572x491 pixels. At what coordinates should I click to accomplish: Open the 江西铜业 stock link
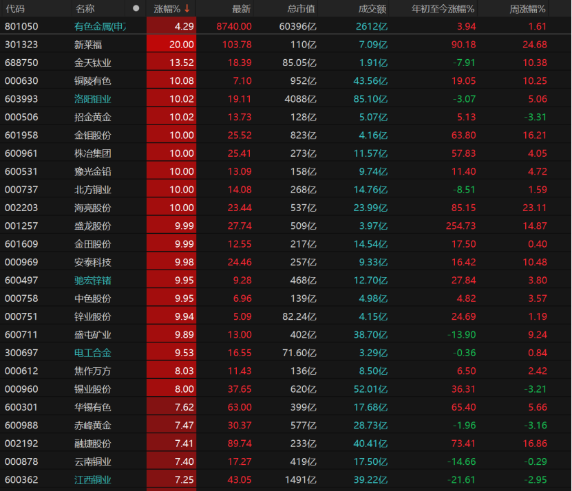pos(93,480)
